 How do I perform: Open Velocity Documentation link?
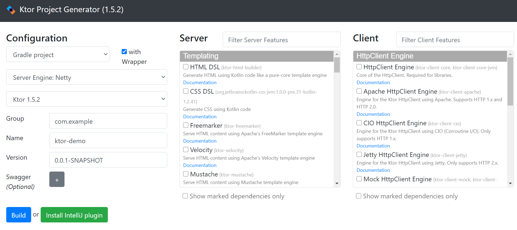200,165
